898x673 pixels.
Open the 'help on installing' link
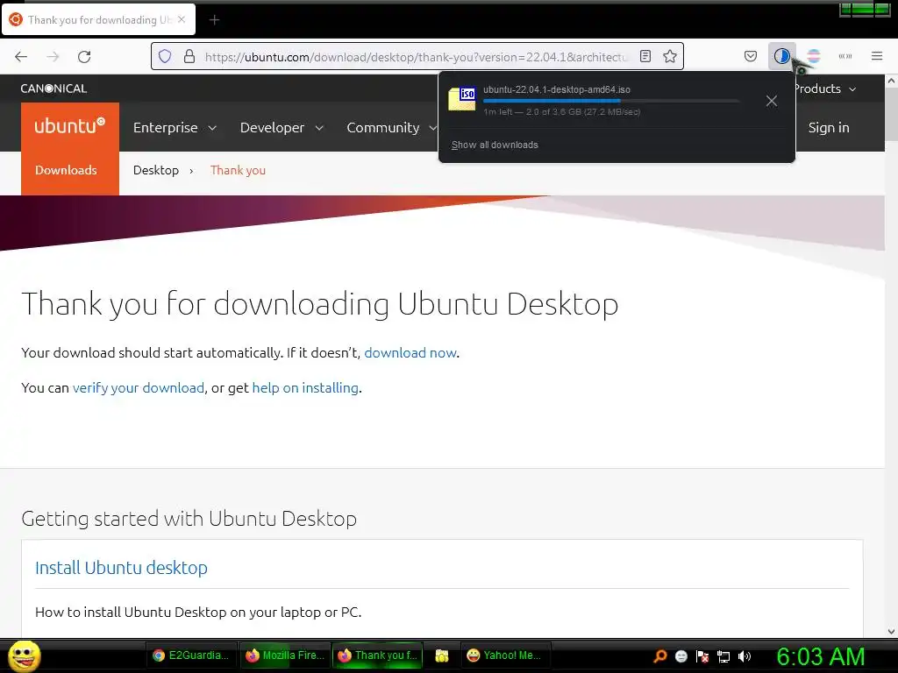pyautogui.click(x=305, y=387)
